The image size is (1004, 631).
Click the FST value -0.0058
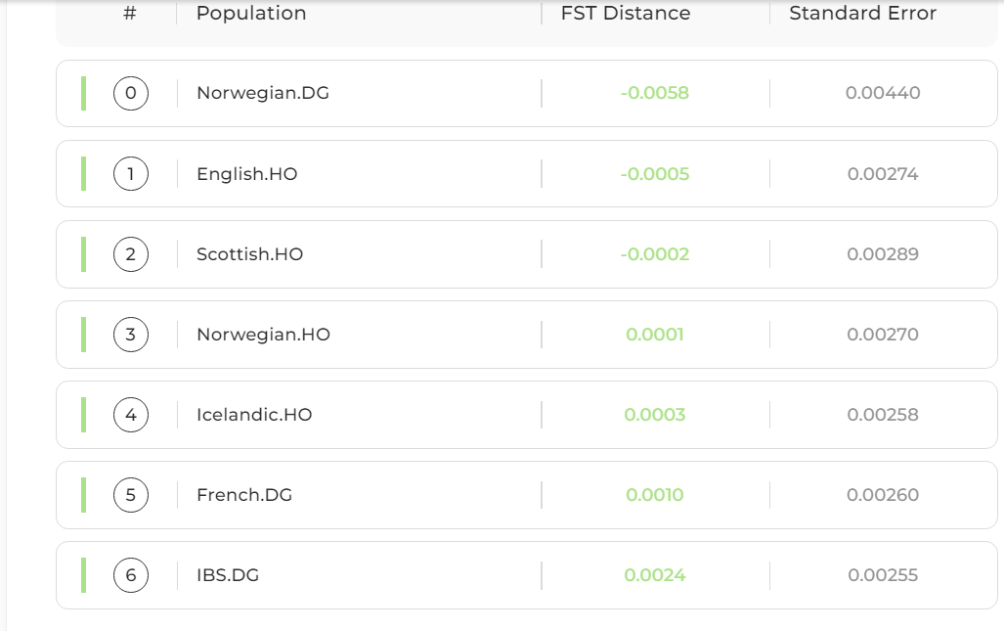click(x=654, y=94)
